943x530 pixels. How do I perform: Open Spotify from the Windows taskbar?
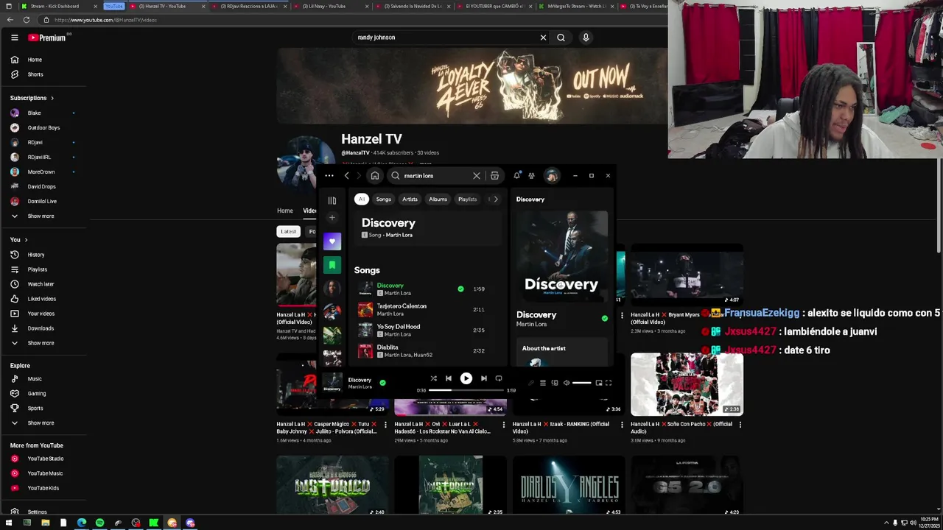click(x=99, y=523)
